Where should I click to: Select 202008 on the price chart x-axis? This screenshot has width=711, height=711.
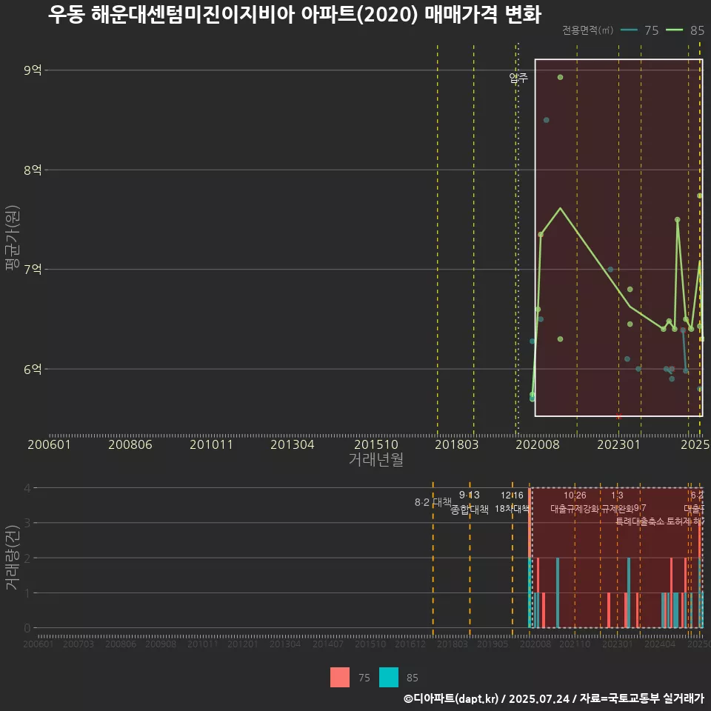538,444
